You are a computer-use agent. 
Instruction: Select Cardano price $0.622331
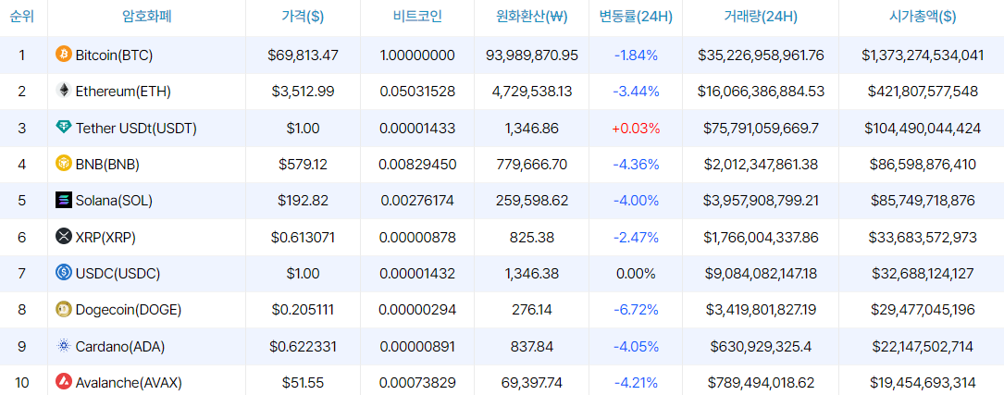(303, 346)
